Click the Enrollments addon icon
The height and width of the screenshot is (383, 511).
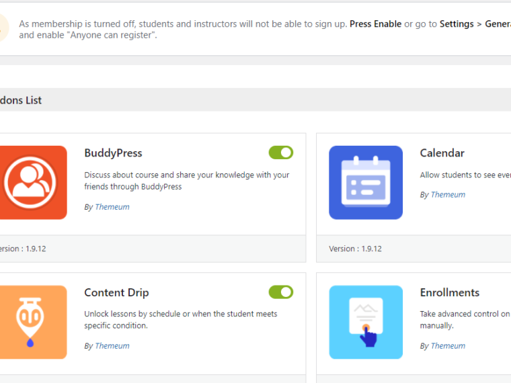coord(365,322)
